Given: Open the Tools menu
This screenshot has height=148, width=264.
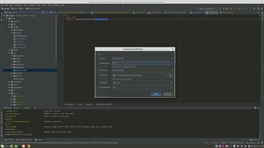Looking at the screenshot, I should tap(44, 5).
